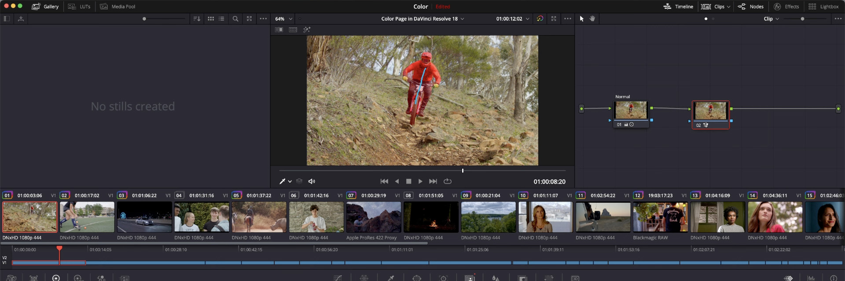Toggle loop playback in viewer
Screen dimensions: 845x281
click(448, 181)
